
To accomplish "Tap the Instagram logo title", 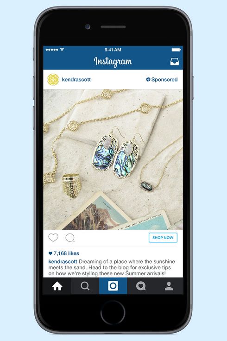I will point(113,62).
